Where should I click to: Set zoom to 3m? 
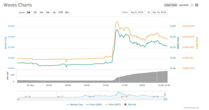click(x=48, y=12)
